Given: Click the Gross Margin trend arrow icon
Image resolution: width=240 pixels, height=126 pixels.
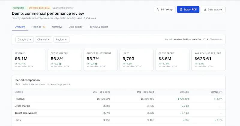Looking at the screenshot, I should pos(52,64).
